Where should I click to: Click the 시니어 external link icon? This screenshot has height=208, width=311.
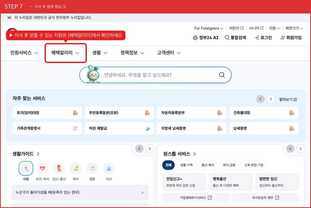coord(262,28)
